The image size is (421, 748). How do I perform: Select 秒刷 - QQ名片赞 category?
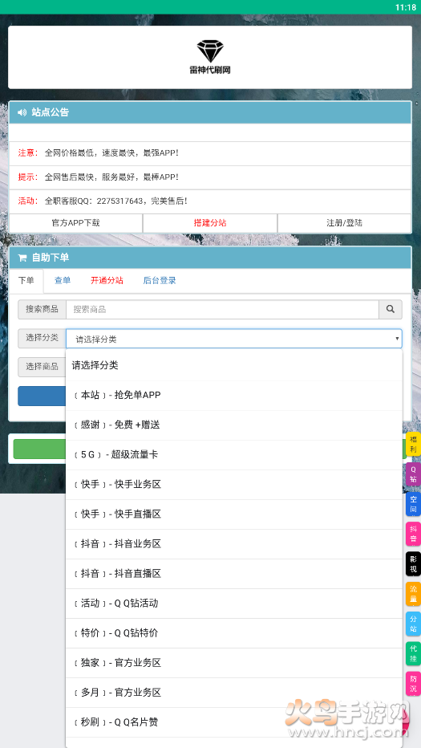[233, 722]
